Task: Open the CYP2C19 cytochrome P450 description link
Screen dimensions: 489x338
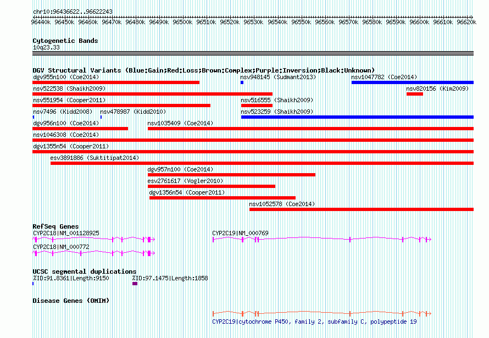Action: (314, 322)
